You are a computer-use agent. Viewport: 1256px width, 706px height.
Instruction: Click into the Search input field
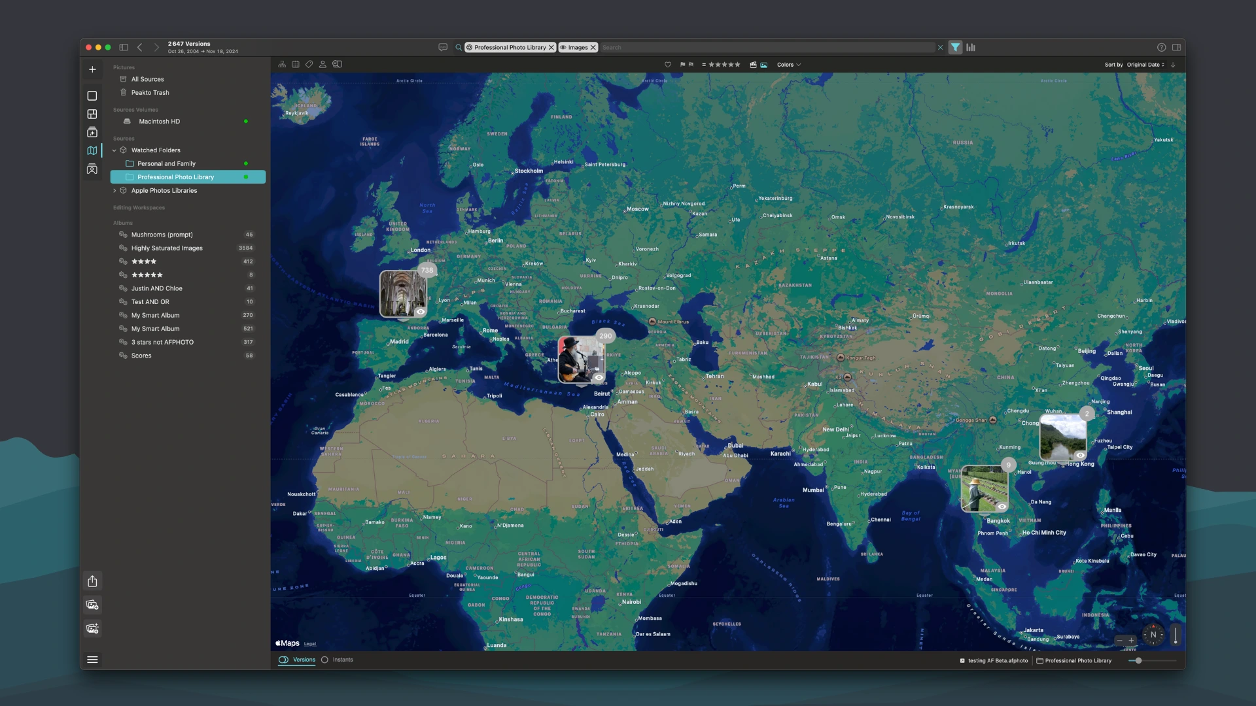(767, 47)
